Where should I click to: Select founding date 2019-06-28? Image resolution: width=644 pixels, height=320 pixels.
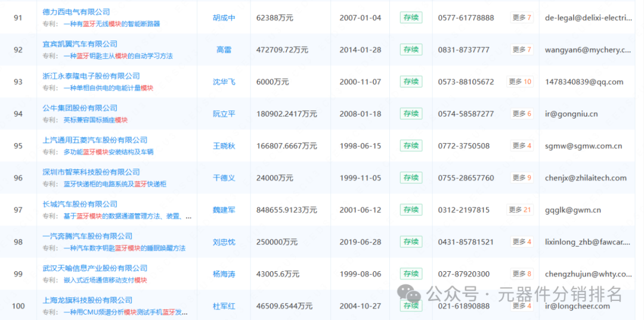360,242
